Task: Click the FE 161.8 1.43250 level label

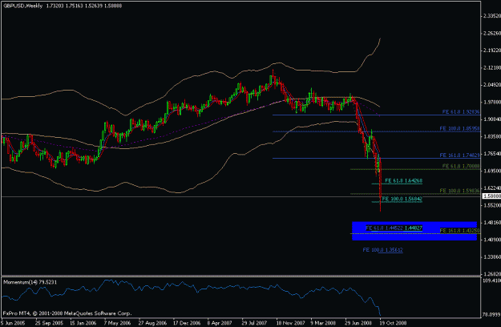Action: click(459, 231)
